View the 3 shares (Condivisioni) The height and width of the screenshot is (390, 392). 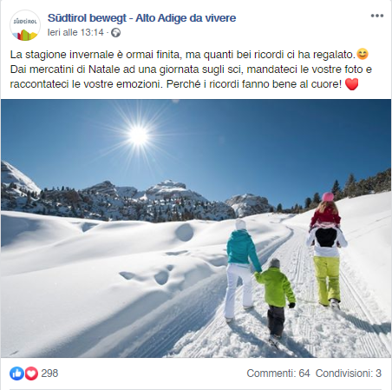pyautogui.click(x=349, y=373)
